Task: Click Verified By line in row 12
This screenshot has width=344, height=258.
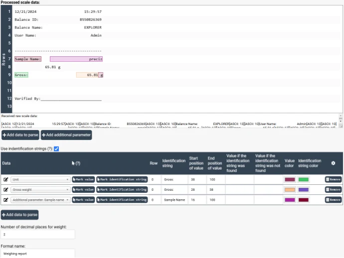Action: coord(58,99)
